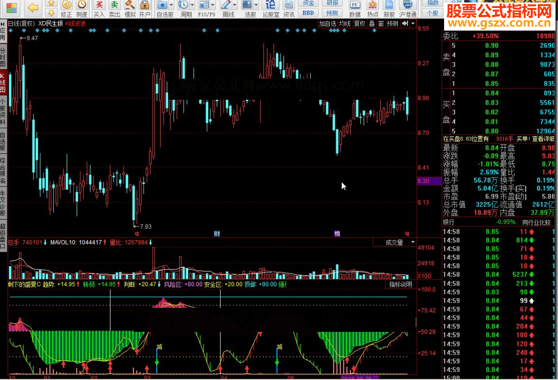558x380 pixels.
Task: Open the 修正 (correction) tool
Action: click(x=66, y=9)
